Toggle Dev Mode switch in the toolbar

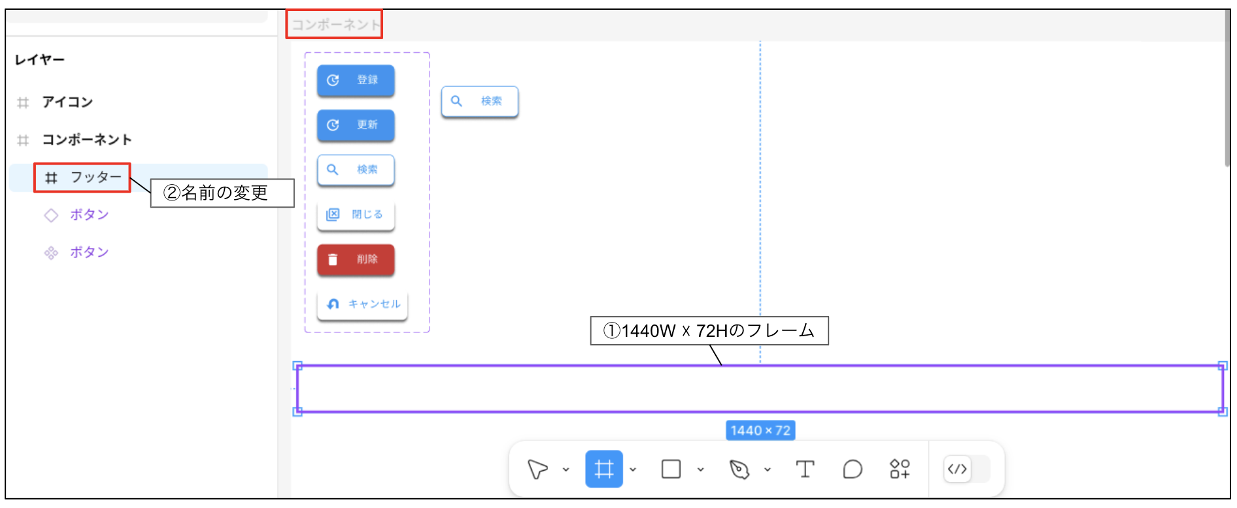(x=966, y=469)
